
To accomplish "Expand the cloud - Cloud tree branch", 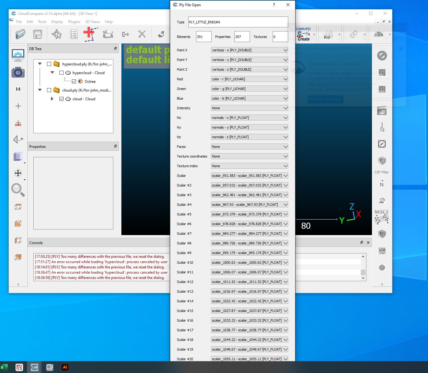I will (52, 99).
